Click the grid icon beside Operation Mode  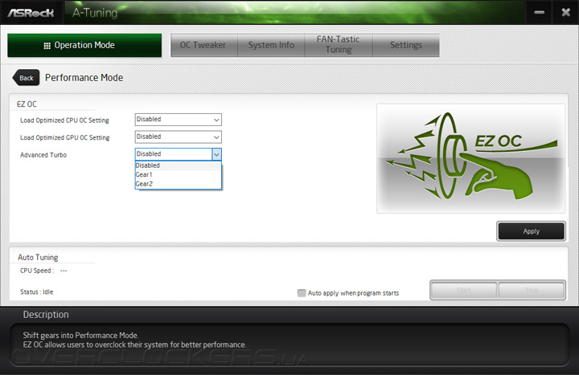pos(47,46)
